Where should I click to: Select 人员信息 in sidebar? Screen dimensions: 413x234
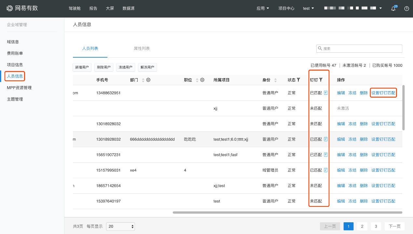[x=15, y=76]
